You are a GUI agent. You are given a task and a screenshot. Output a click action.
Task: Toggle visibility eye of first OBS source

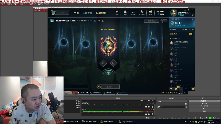tap(77, 101)
